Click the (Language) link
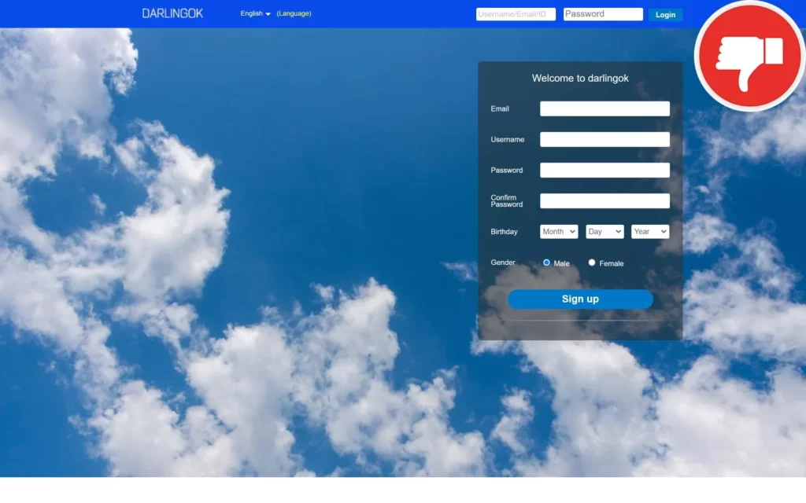Image resolution: width=806 pixels, height=503 pixels. (x=294, y=13)
